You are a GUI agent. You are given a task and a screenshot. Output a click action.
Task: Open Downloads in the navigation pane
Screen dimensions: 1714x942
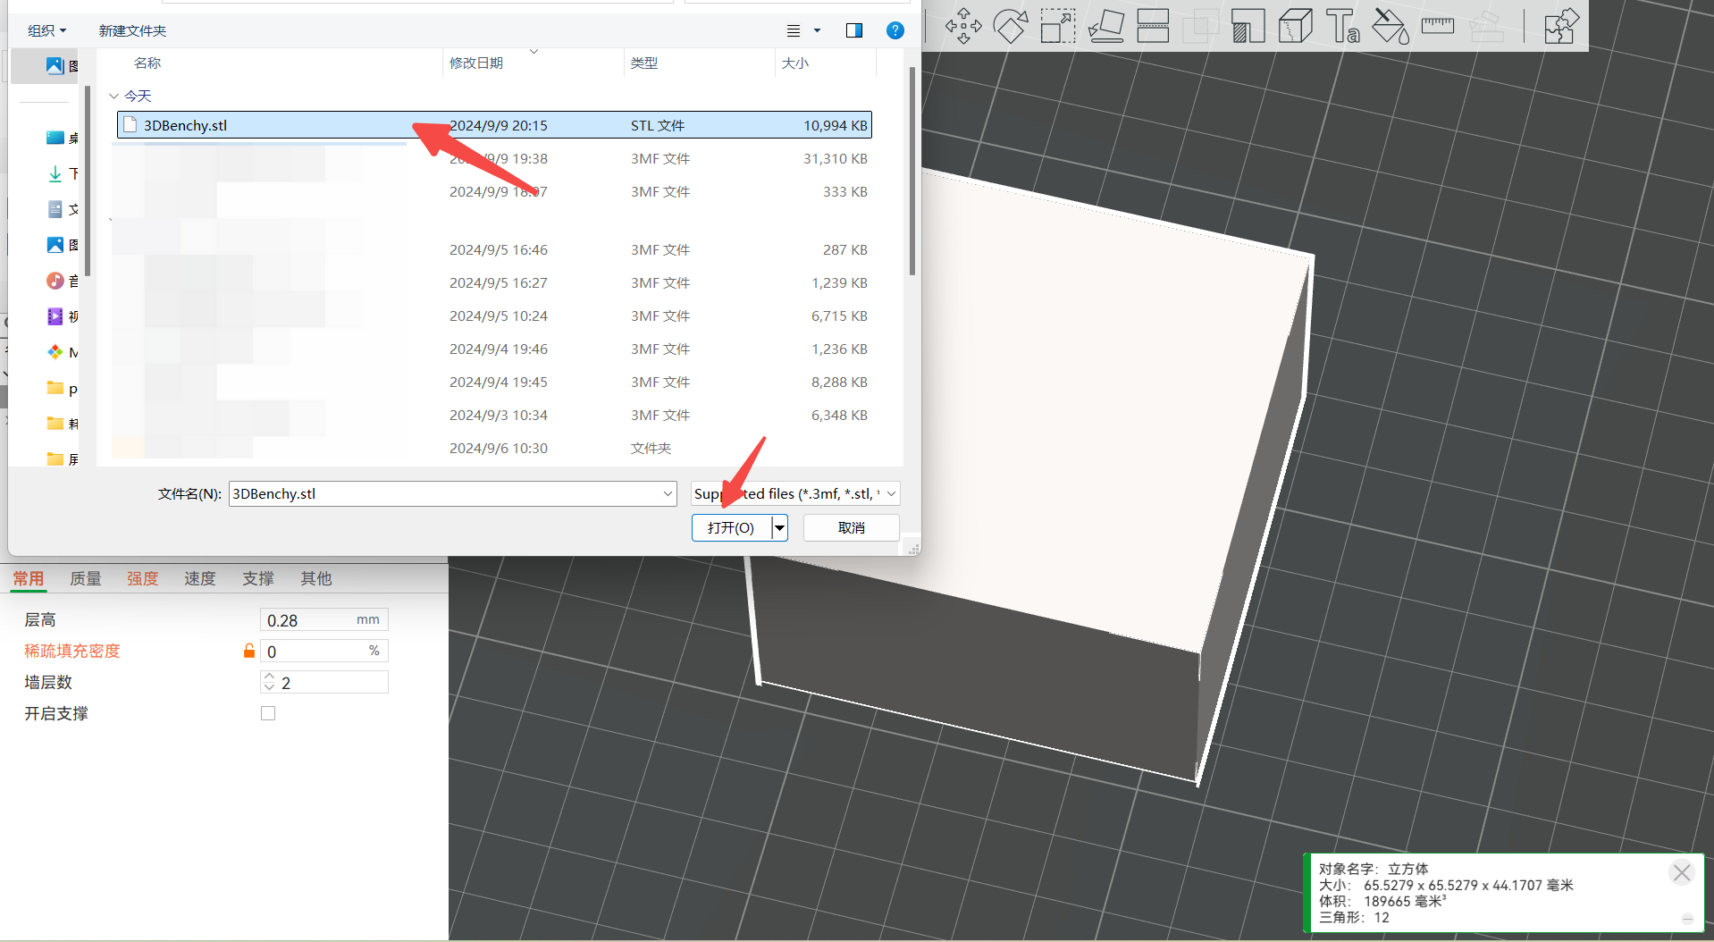(62, 173)
